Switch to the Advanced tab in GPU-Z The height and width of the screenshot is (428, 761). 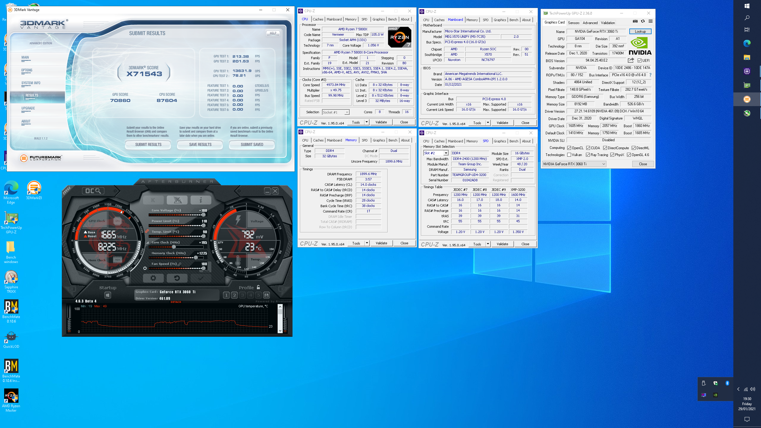[x=590, y=23]
